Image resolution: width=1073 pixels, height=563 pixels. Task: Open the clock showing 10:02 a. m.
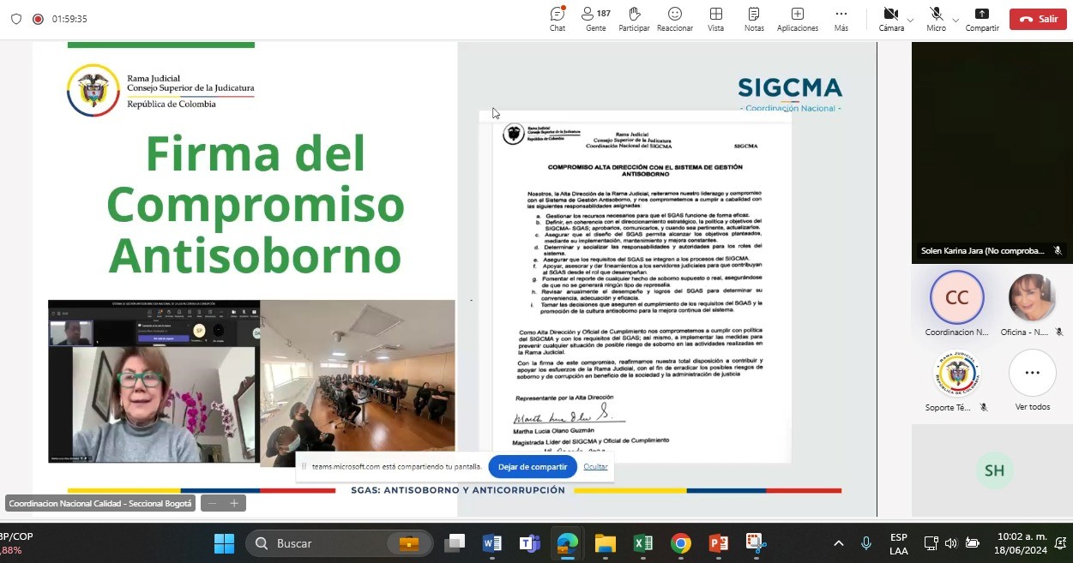pos(1021,543)
